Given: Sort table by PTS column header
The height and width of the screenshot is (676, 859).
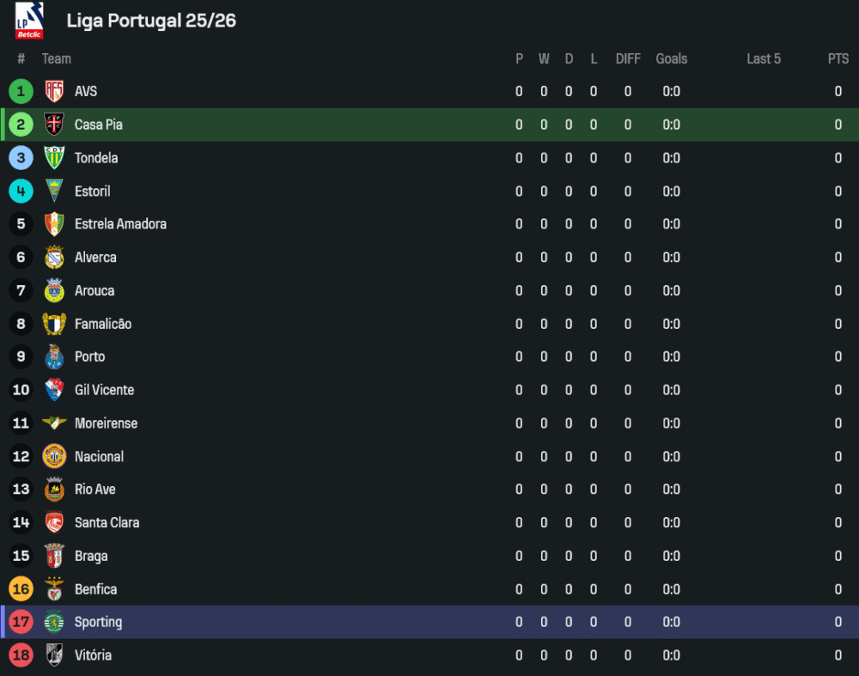Looking at the screenshot, I should [838, 58].
